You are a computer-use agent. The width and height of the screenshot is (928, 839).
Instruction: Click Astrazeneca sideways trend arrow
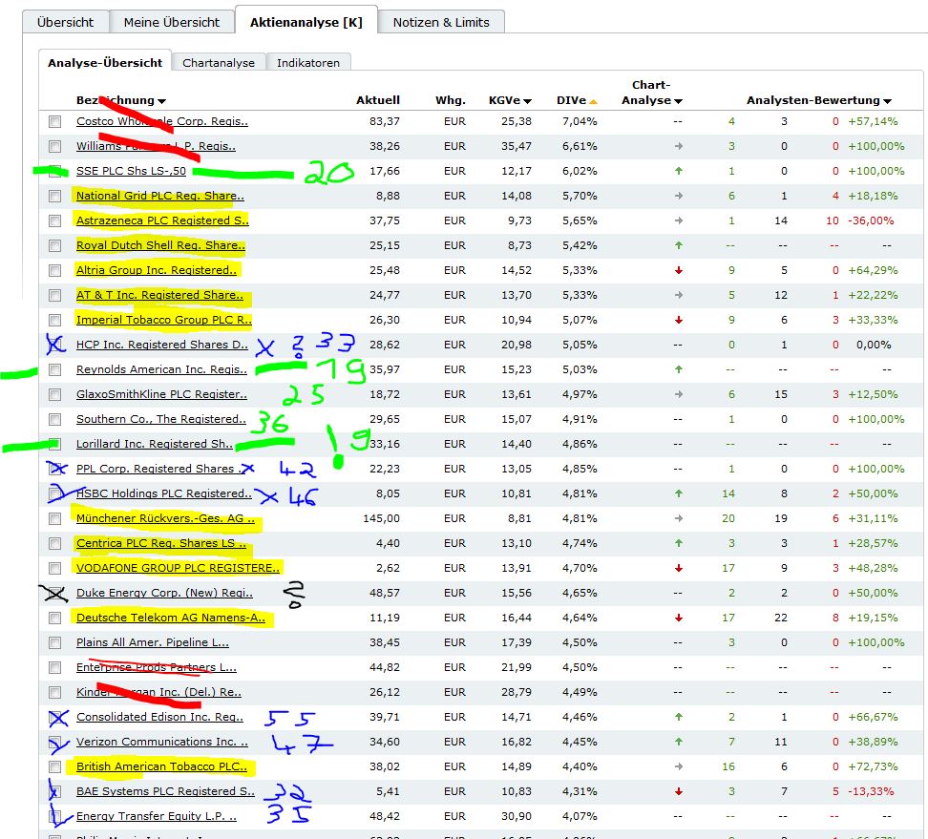click(678, 220)
